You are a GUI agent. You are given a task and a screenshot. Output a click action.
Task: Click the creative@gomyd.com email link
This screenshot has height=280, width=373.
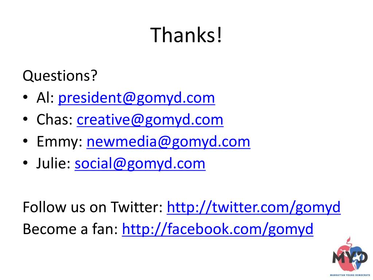pos(150,120)
